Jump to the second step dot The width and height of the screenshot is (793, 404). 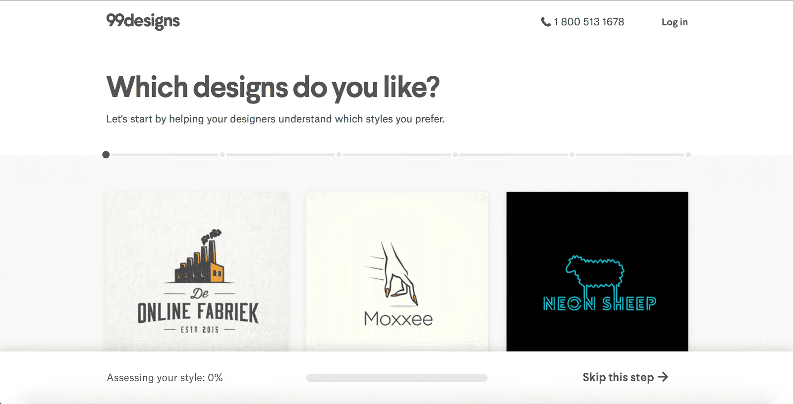tap(223, 155)
